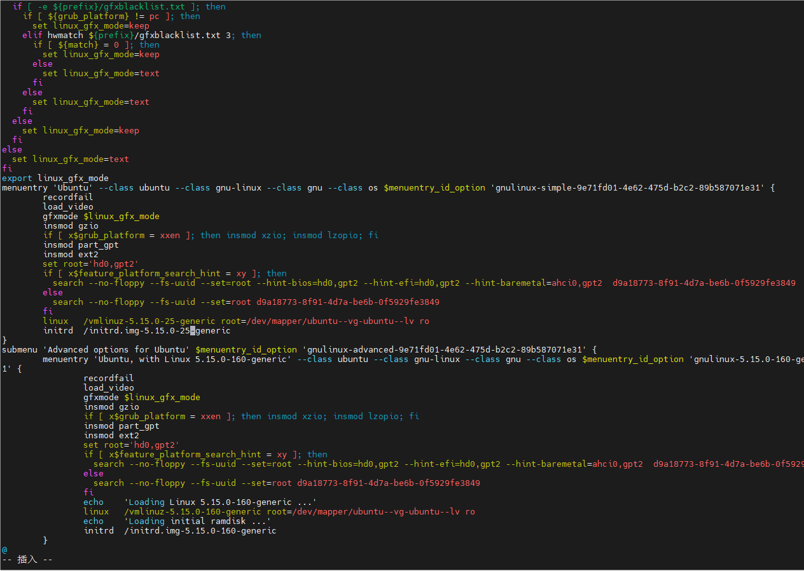Click the wrapped line reading 1' {
The width and height of the screenshot is (804, 571).
point(12,368)
